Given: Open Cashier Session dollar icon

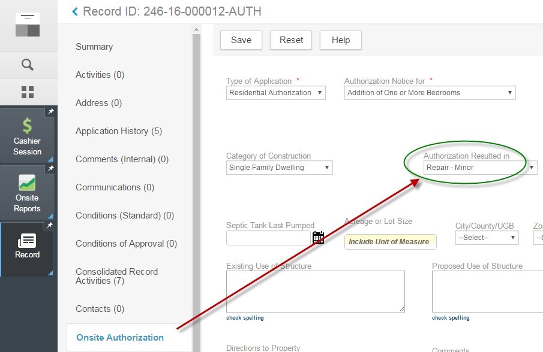Looking at the screenshot, I should pyautogui.click(x=28, y=126).
